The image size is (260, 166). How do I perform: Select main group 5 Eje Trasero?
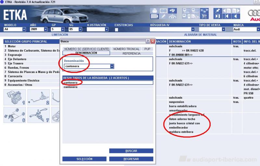(x=32, y=63)
